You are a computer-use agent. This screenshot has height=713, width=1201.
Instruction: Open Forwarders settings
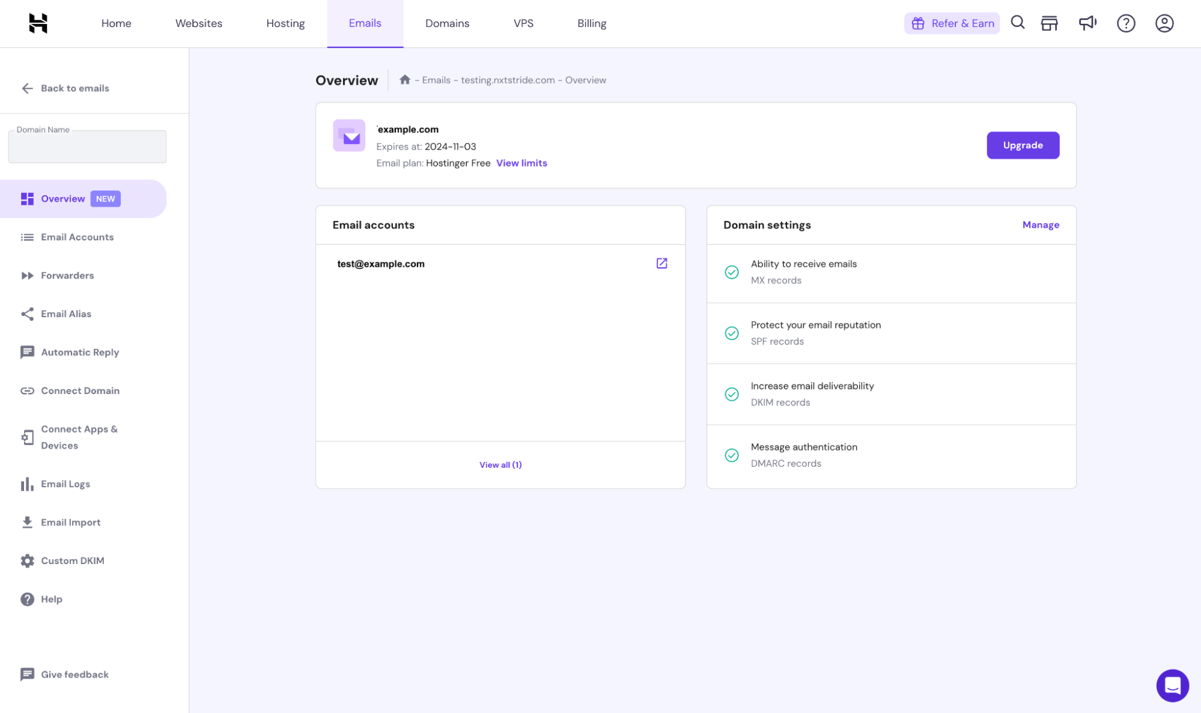tap(67, 275)
